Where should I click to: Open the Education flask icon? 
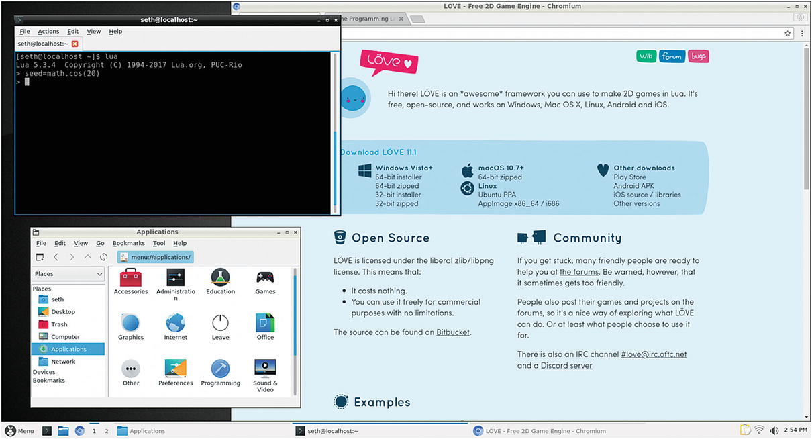(220, 277)
